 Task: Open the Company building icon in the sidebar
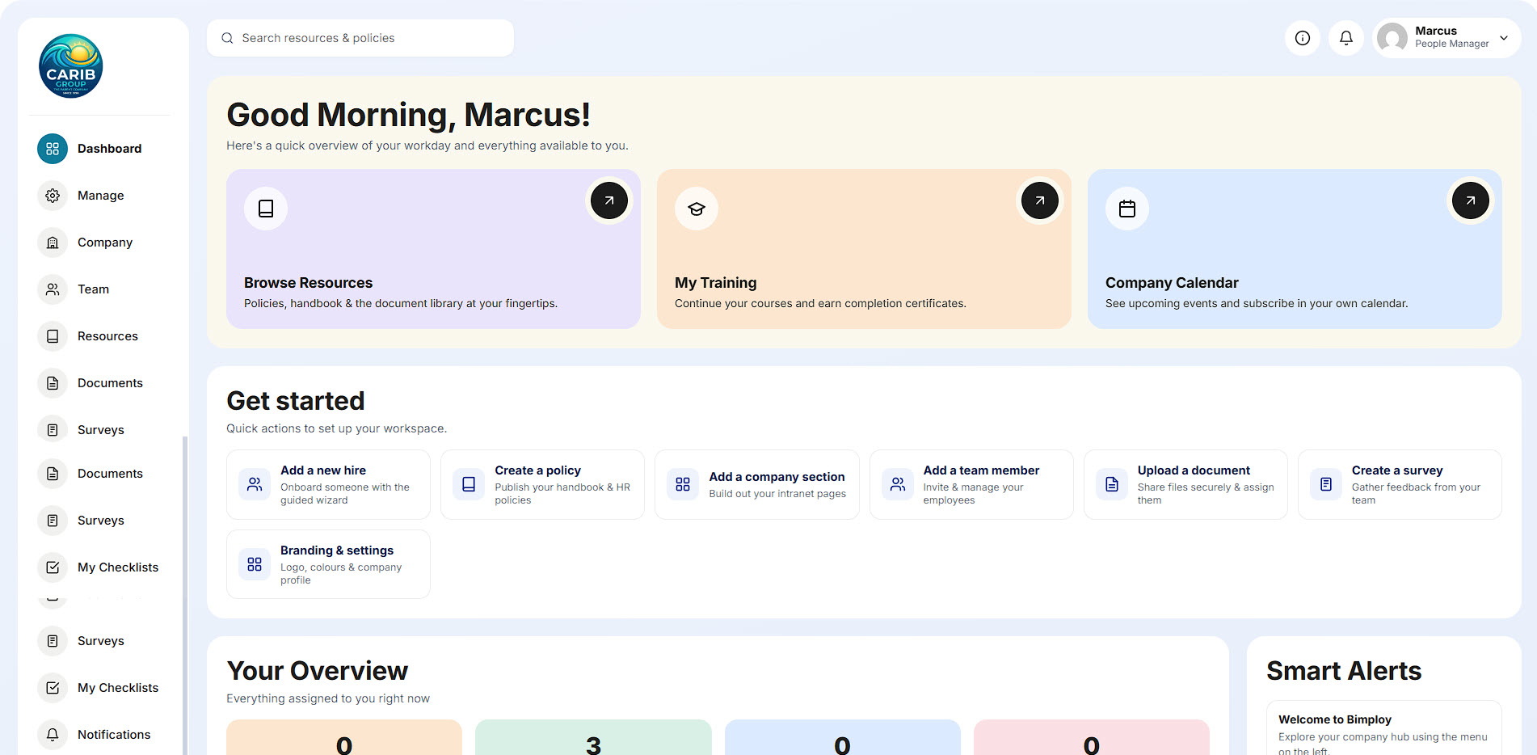coord(53,243)
